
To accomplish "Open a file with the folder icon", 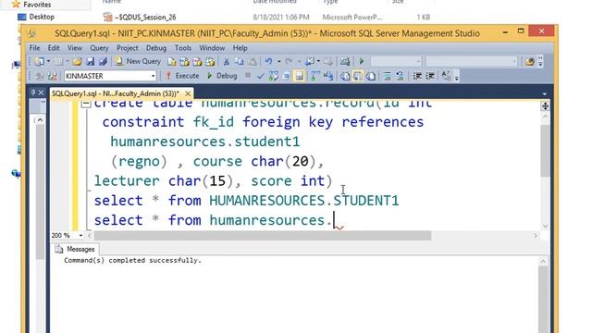I will pyautogui.click(x=78, y=62).
